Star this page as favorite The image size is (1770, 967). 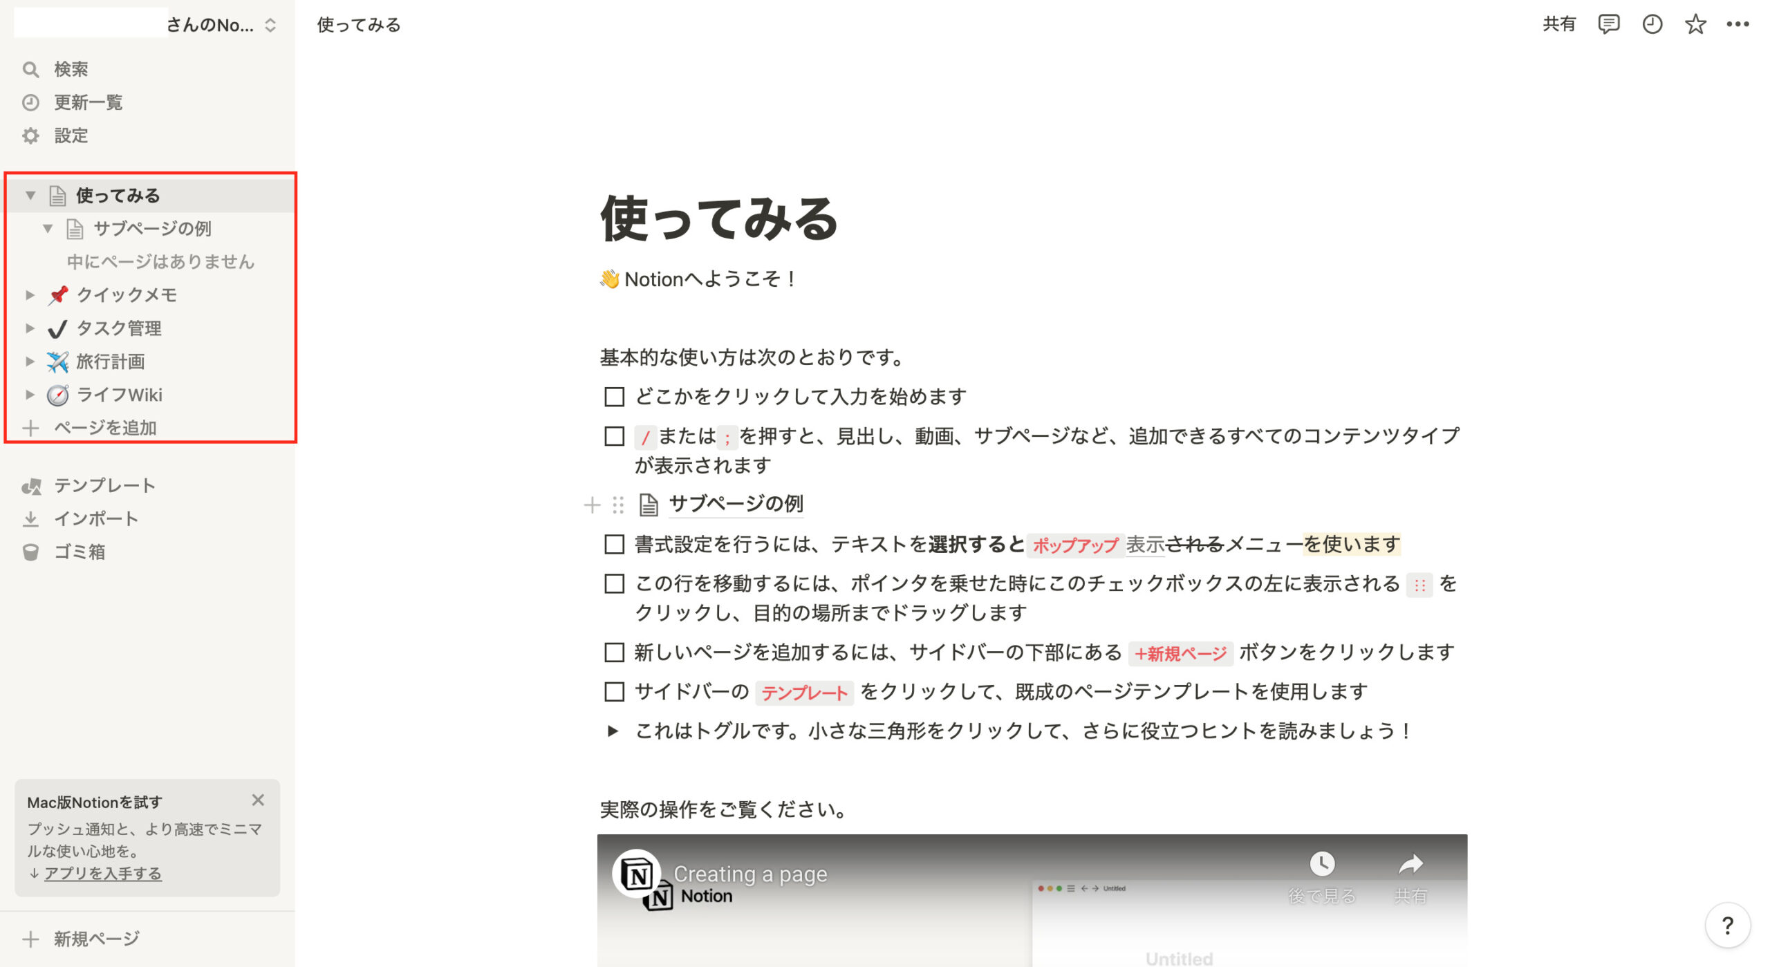coord(1695,24)
